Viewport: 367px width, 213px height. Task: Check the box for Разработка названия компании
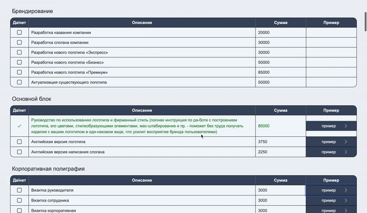coord(19,33)
